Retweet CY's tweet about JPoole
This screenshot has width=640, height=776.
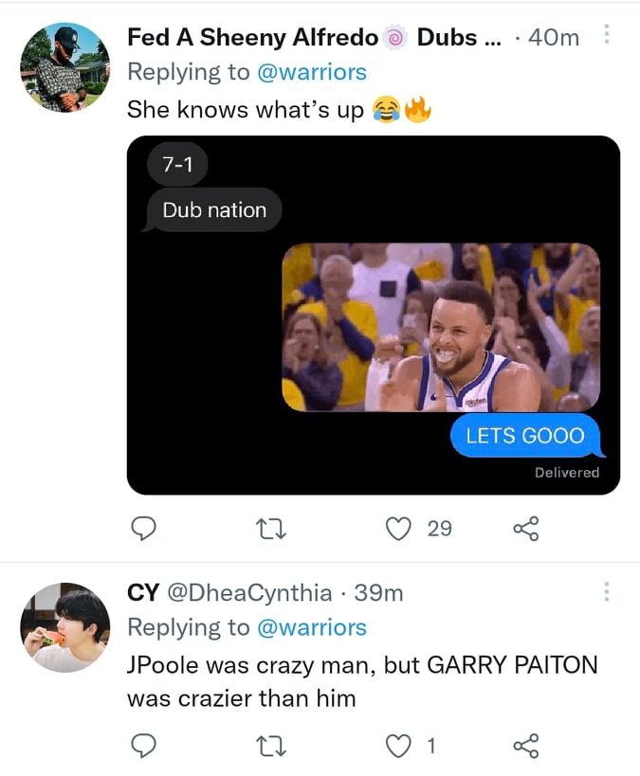point(271,747)
